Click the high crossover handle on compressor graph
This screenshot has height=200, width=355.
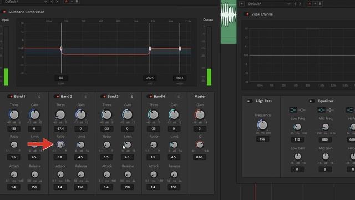(x=180, y=48)
